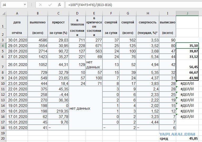Click cell with value 1,52

click(x=148, y=111)
